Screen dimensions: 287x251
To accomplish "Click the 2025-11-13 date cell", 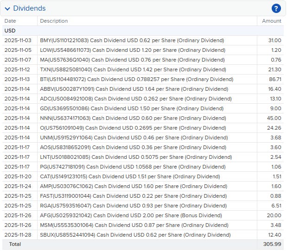I will point(17,79).
